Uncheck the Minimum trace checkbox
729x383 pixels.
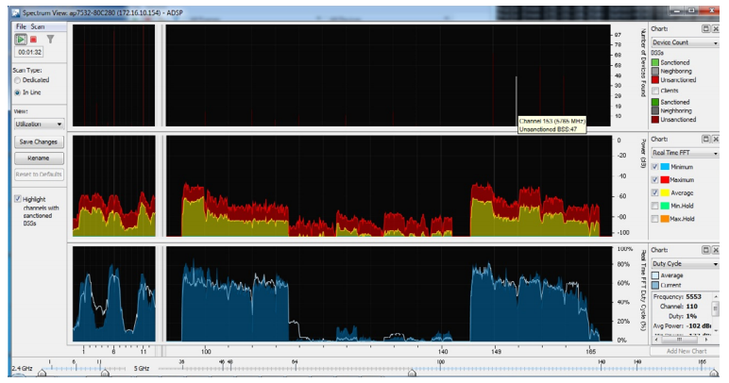click(654, 167)
